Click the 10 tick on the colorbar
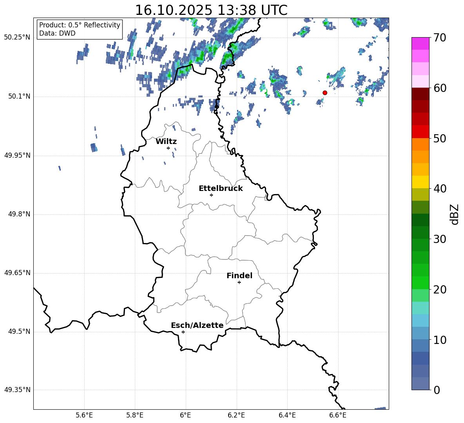This screenshot has height=423, width=464. click(x=440, y=340)
